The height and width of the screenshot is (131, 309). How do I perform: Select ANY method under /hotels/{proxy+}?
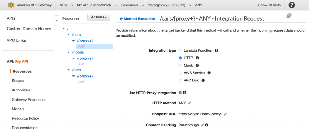pyautogui.click(x=81, y=64)
